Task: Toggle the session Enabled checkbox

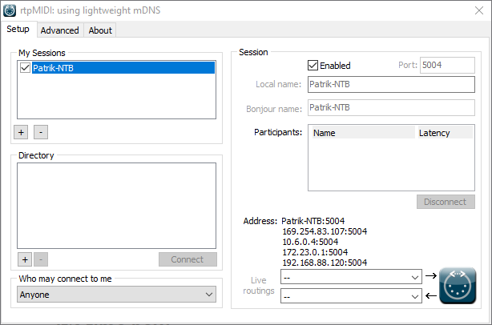Action: [x=313, y=65]
